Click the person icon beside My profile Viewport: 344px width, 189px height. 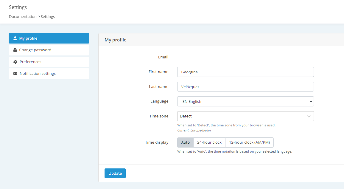(x=15, y=38)
